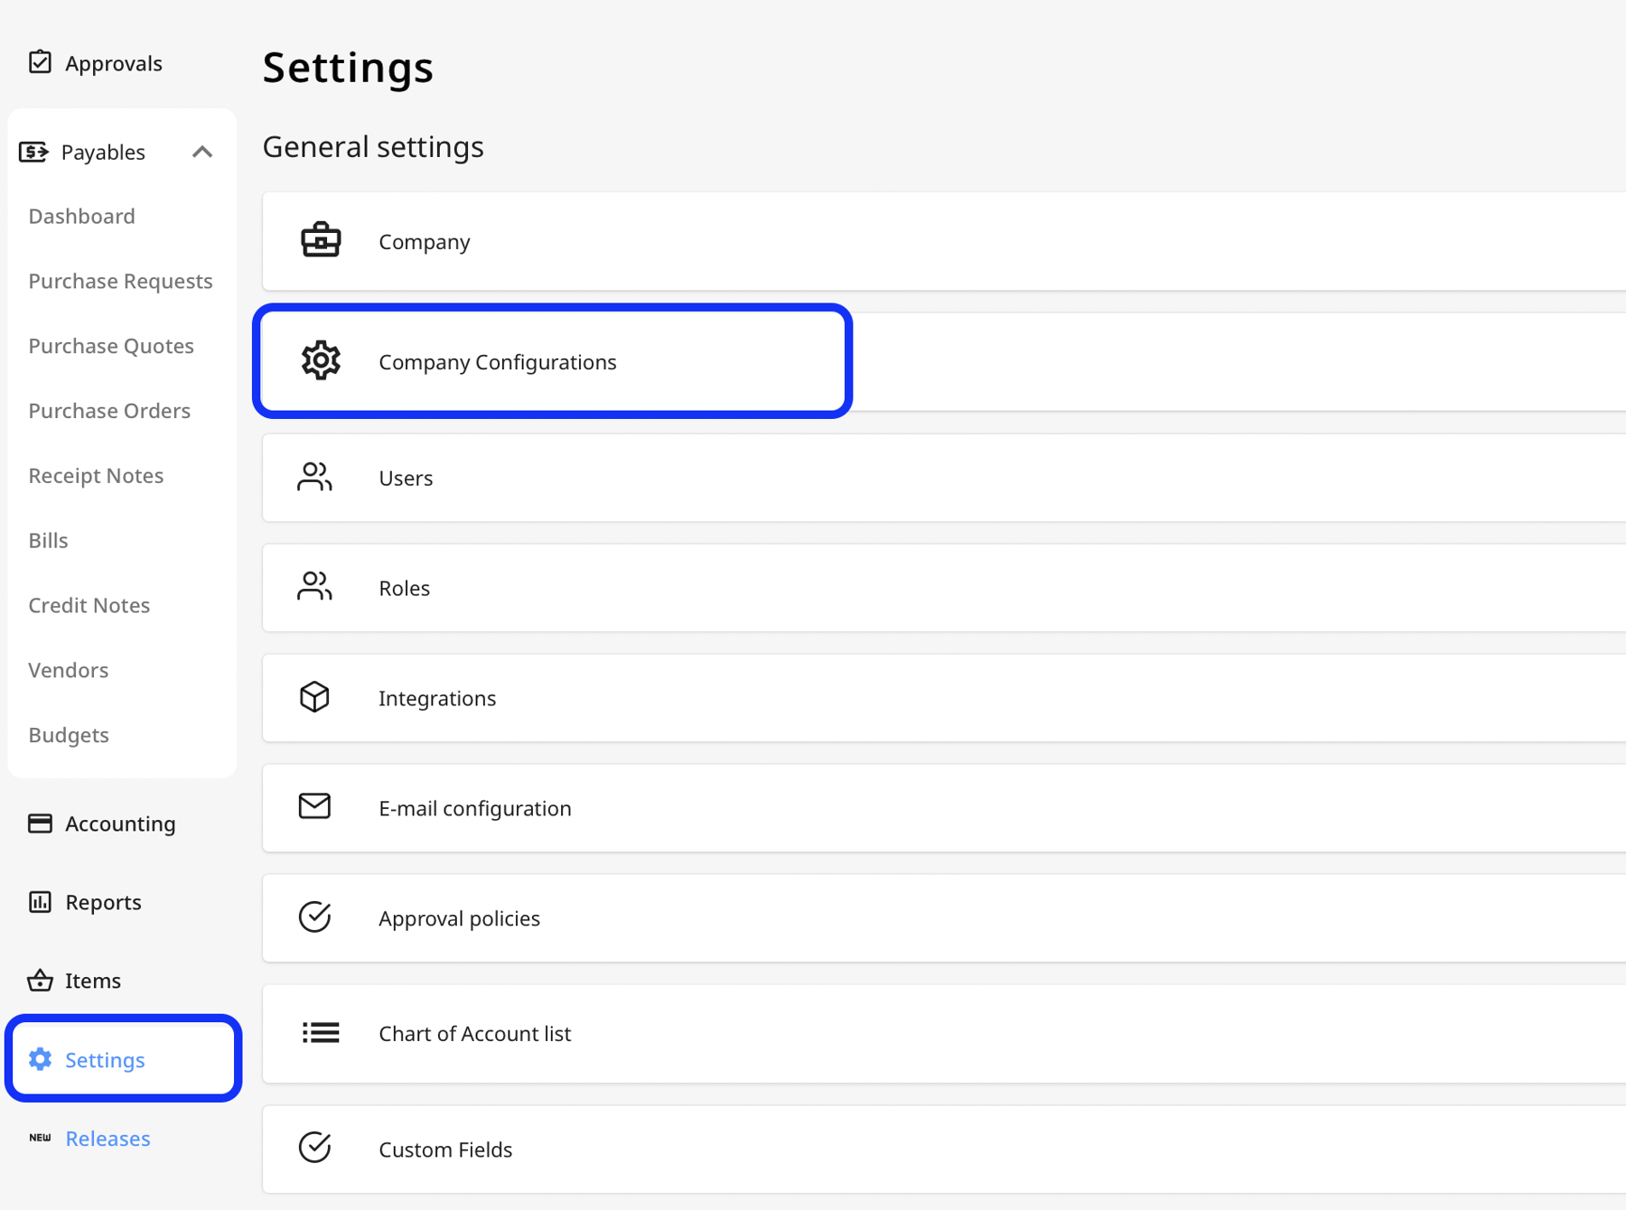Viewport: 1626px width, 1210px height.
Task: Select Vendors in the Payables list
Action: 68,669
